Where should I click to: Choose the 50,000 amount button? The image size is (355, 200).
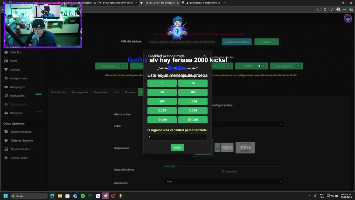(x=193, y=120)
